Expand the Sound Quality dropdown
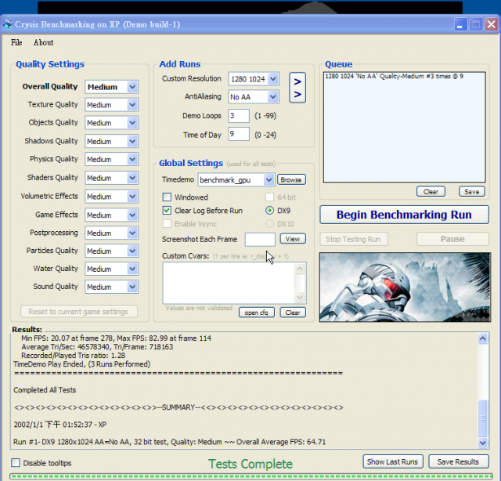 click(132, 287)
